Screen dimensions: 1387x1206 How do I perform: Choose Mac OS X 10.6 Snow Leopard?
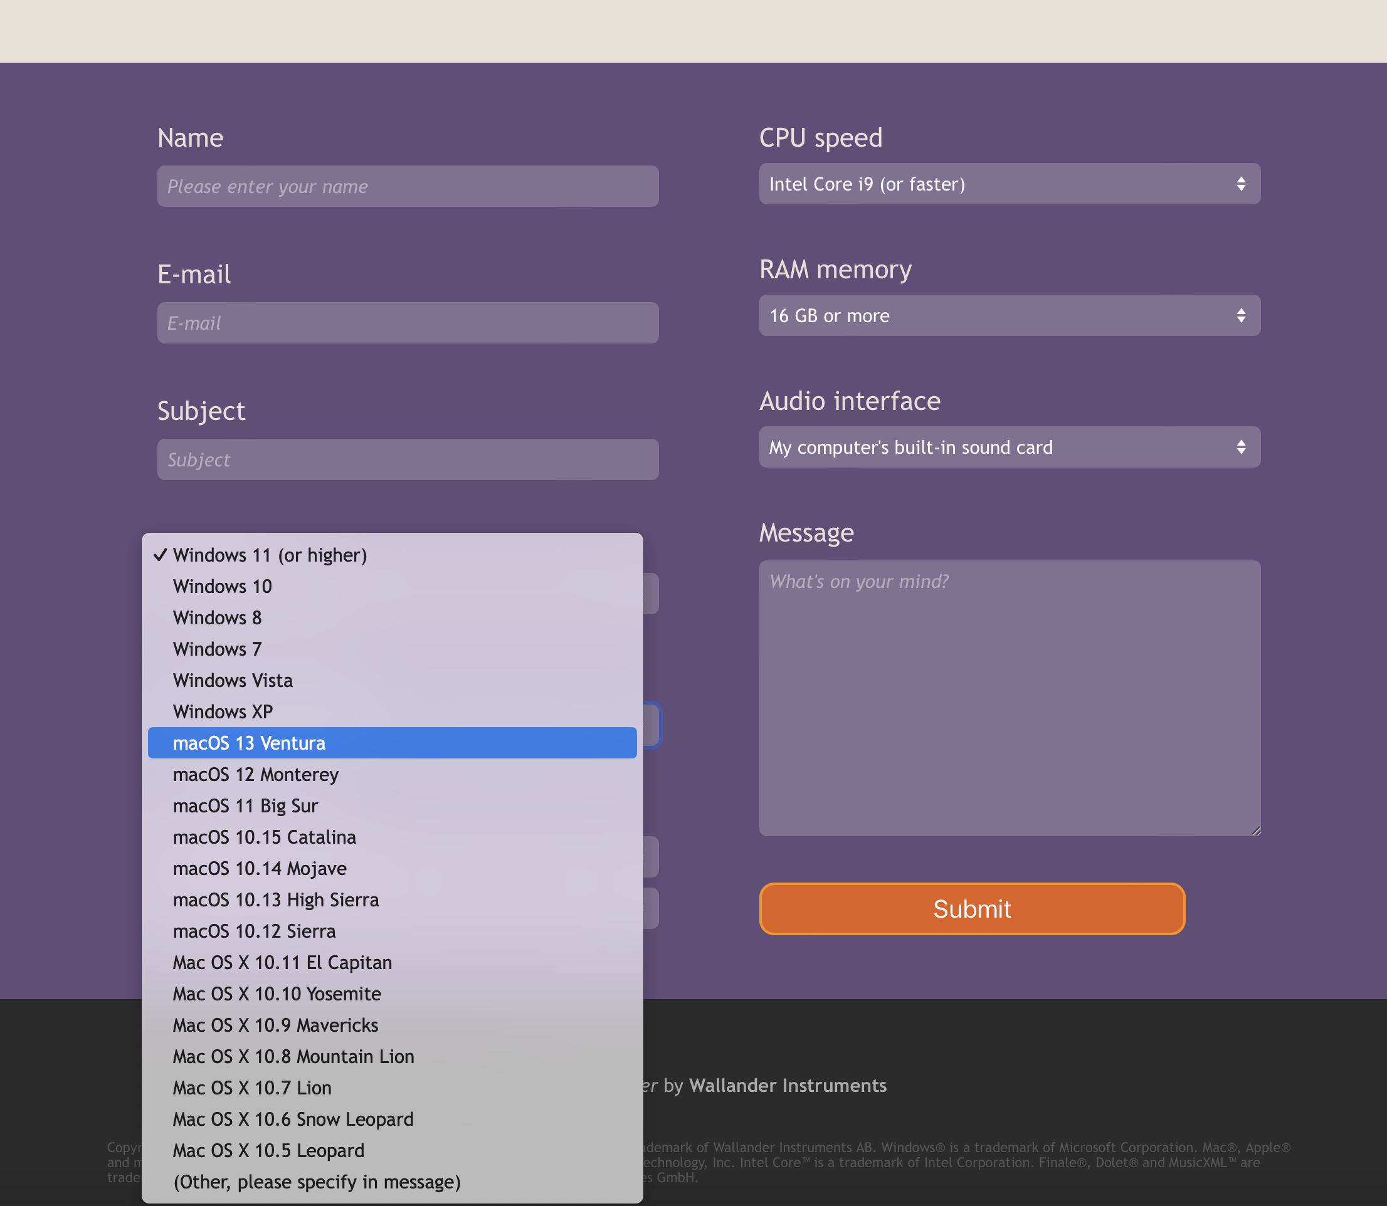point(293,1119)
